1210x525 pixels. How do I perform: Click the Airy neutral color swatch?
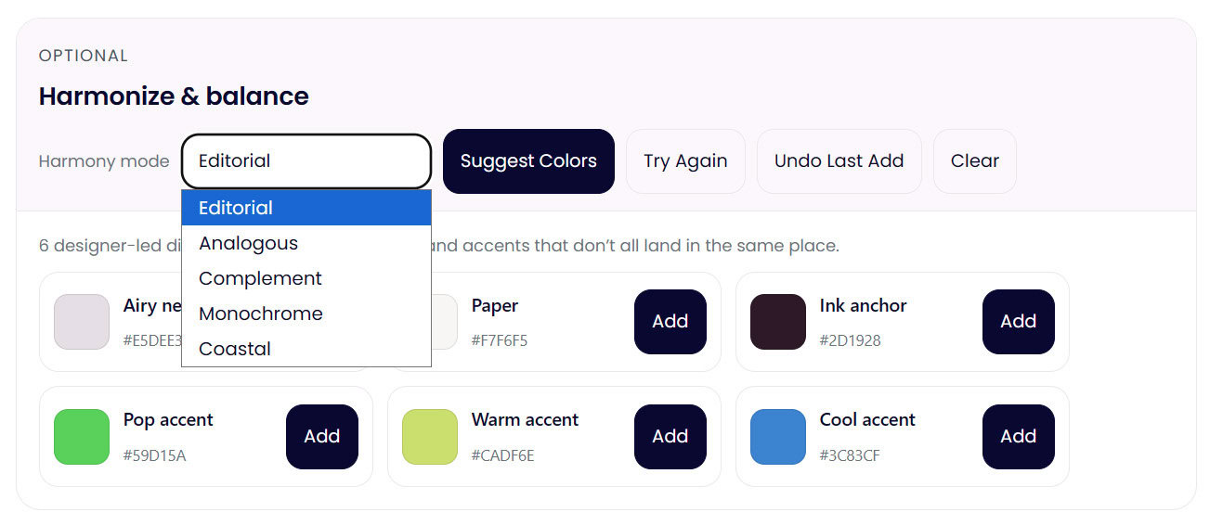pyautogui.click(x=82, y=322)
